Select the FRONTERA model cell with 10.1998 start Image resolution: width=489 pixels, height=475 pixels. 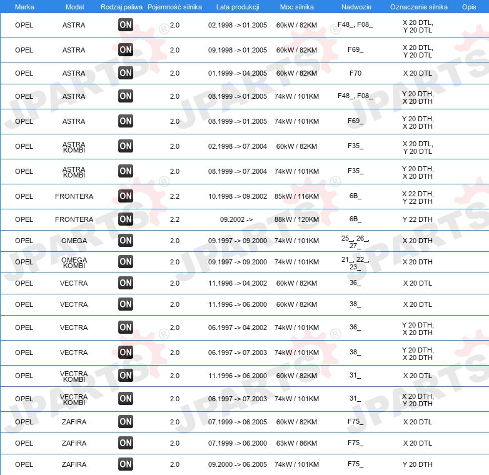tap(74, 196)
